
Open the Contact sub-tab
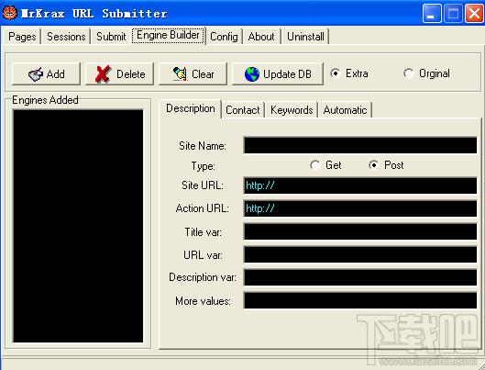243,110
